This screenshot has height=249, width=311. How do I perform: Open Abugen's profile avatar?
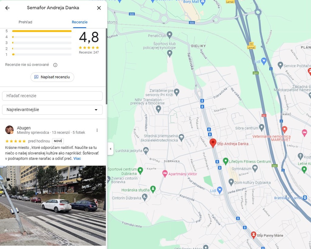(9, 130)
